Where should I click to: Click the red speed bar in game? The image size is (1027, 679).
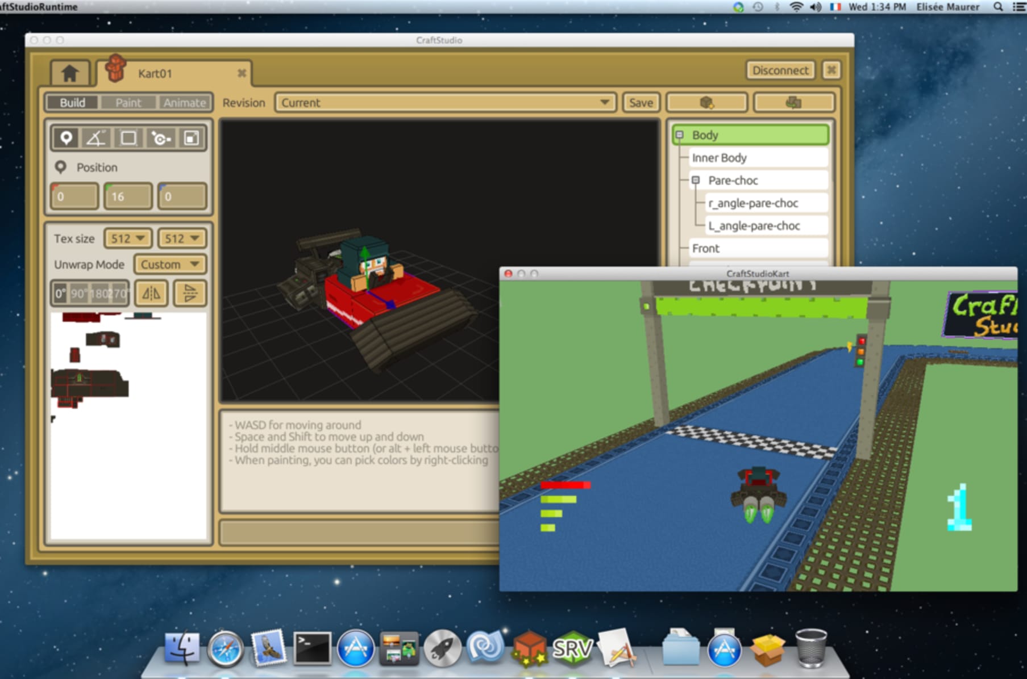566,485
